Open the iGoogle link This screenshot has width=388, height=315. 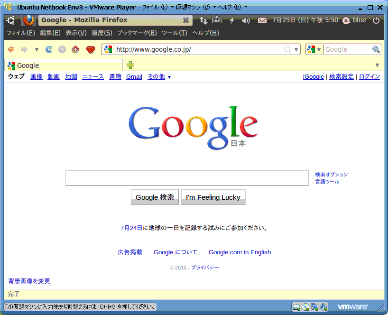coord(313,77)
